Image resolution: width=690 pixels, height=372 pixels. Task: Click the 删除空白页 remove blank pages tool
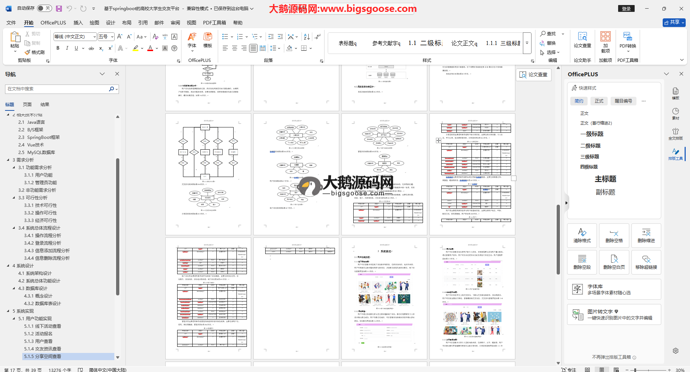point(614,262)
